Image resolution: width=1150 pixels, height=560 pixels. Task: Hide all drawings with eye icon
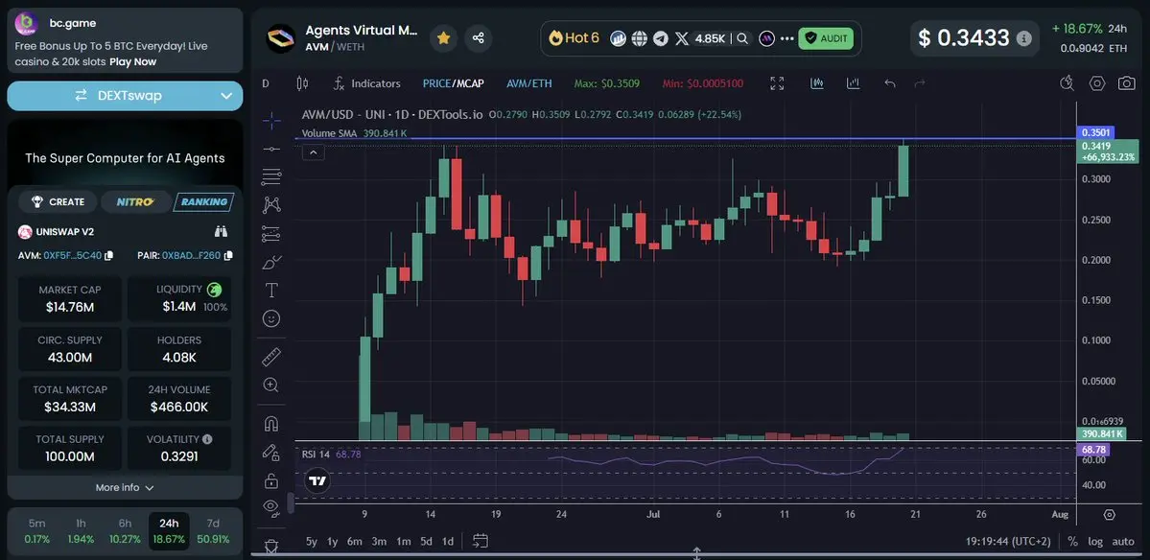point(271,506)
